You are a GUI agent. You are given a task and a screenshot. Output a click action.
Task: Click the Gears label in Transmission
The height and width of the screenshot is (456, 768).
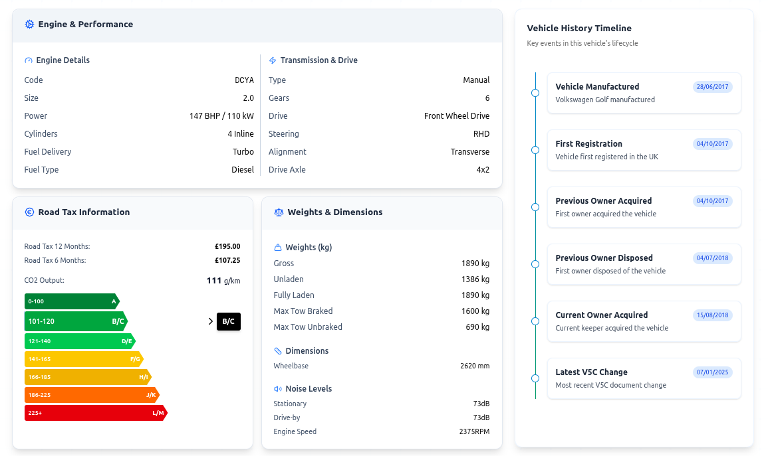coord(279,98)
